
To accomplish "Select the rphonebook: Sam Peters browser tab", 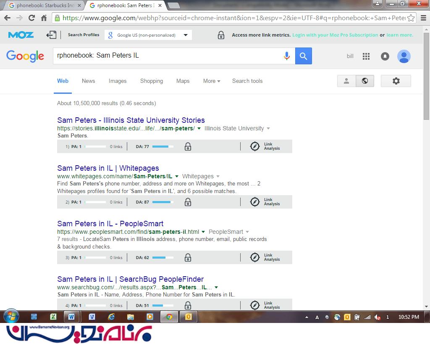I will click(x=126, y=5).
